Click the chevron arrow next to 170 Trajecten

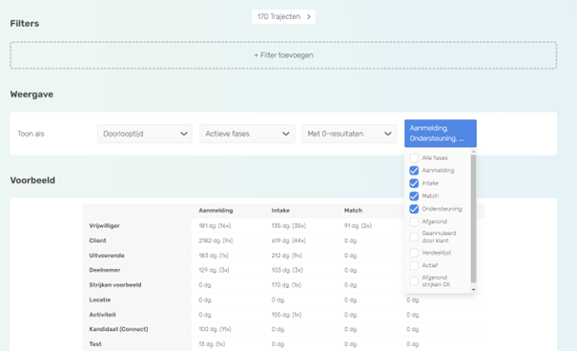point(309,16)
